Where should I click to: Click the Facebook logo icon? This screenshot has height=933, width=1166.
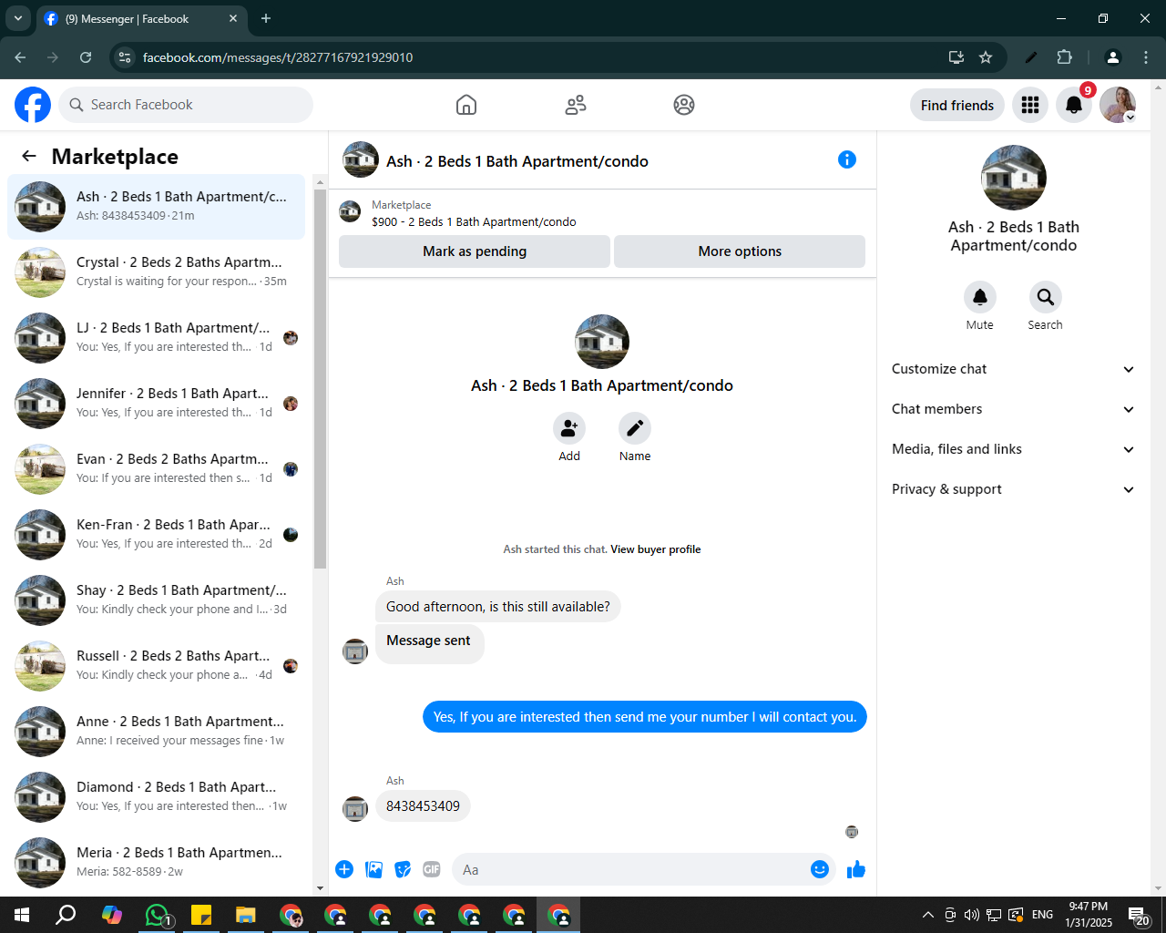[33, 105]
